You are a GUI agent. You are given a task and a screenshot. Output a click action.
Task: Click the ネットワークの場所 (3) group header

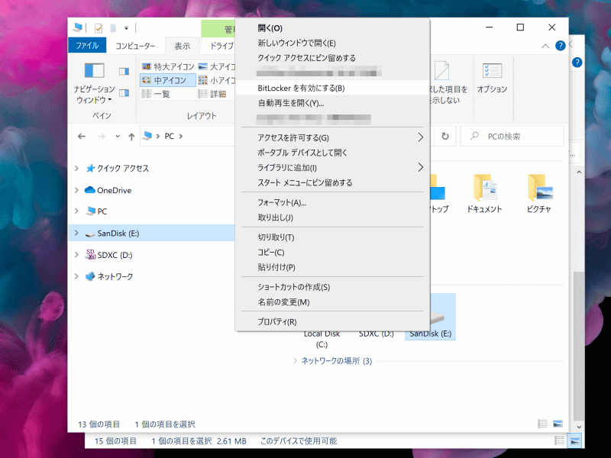click(x=334, y=360)
